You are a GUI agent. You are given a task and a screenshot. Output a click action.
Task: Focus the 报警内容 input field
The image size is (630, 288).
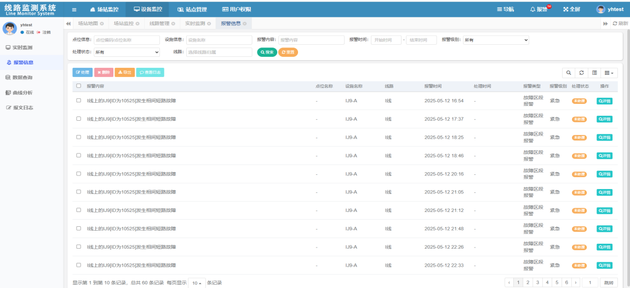[x=311, y=40]
